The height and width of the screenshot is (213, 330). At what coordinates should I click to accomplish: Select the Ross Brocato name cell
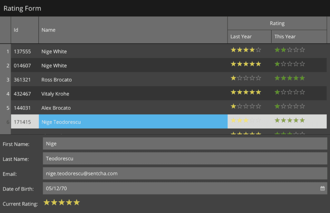133,79
